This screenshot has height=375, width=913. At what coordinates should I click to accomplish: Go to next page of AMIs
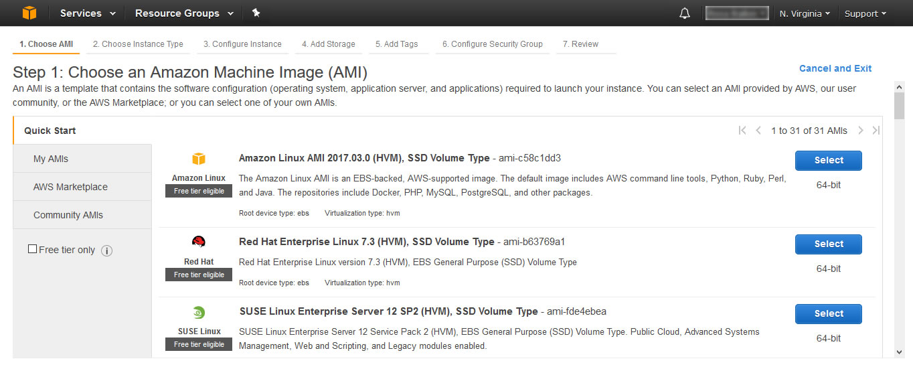point(861,131)
